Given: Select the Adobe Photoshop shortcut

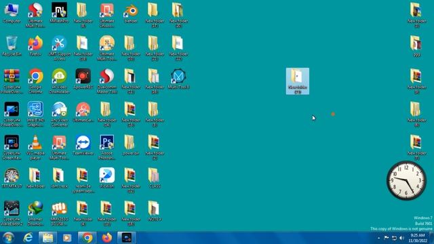Looking at the screenshot, I should coord(107,148).
